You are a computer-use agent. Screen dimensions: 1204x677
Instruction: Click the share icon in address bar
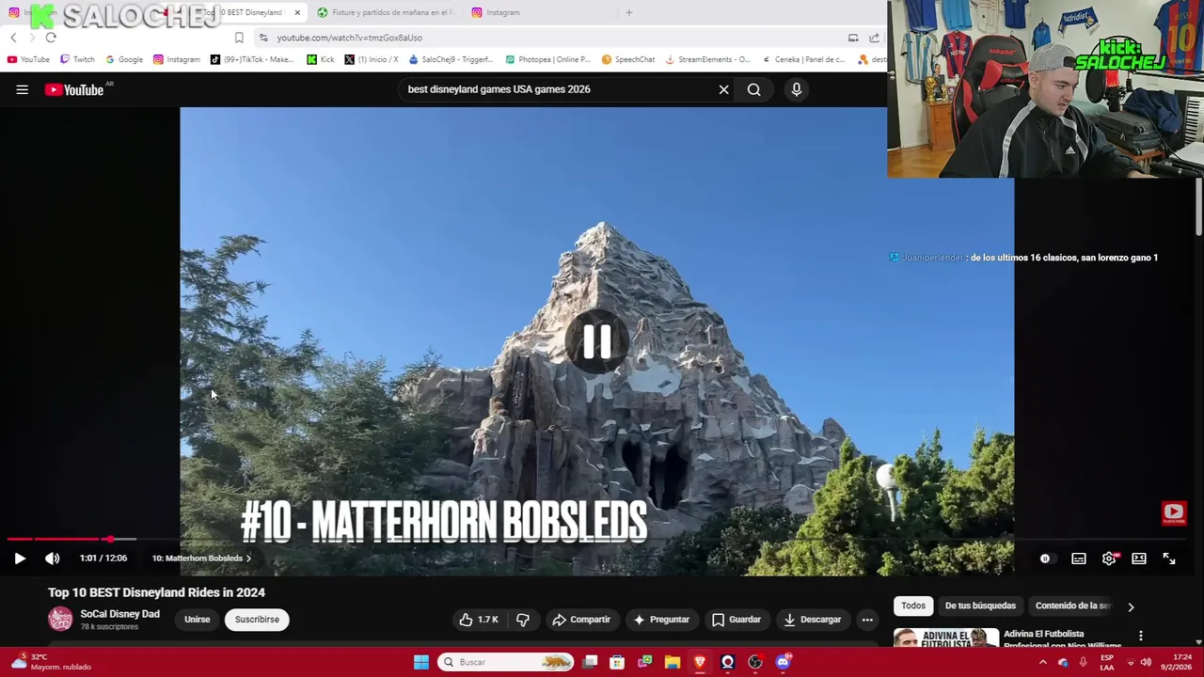[x=874, y=38]
